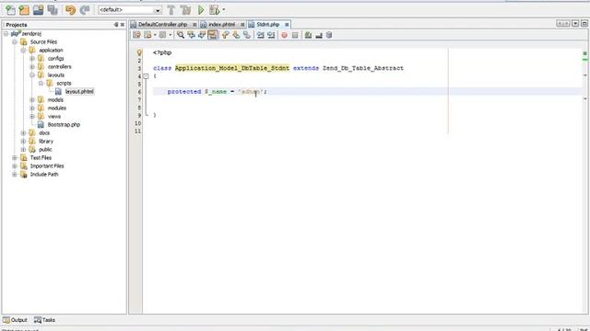Click the Include Path tree node
Image resolution: width=590 pixels, height=331 pixels.
(x=44, y=174)
